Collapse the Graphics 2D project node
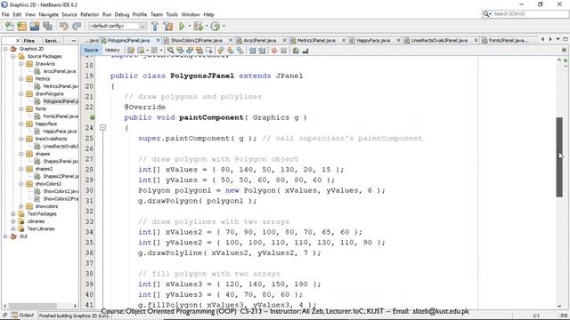This screenshot has height=320, width=570. point(5,49)
